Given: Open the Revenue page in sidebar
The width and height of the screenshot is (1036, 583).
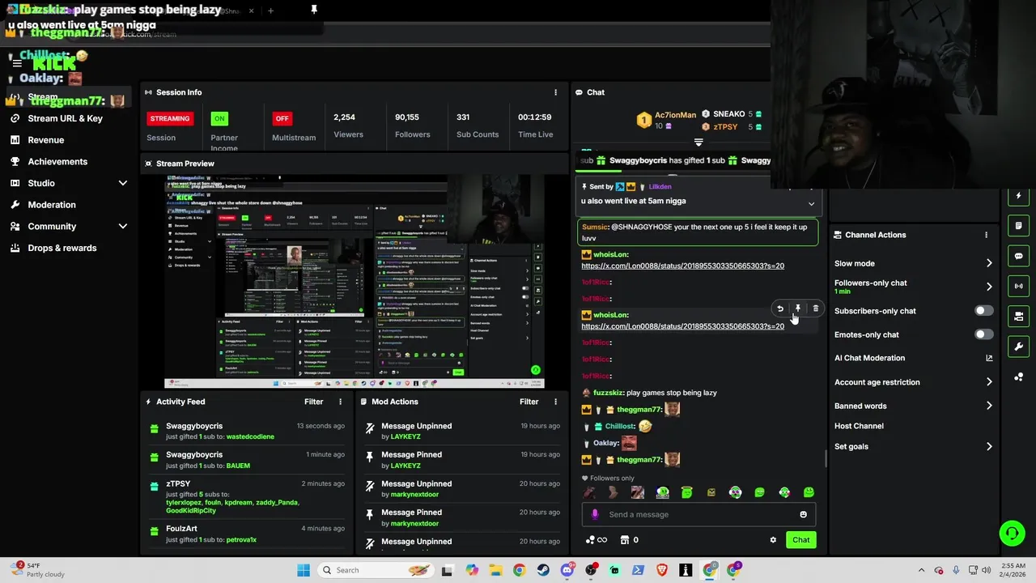Looking at the screenshot, I should tap(45, 140).
